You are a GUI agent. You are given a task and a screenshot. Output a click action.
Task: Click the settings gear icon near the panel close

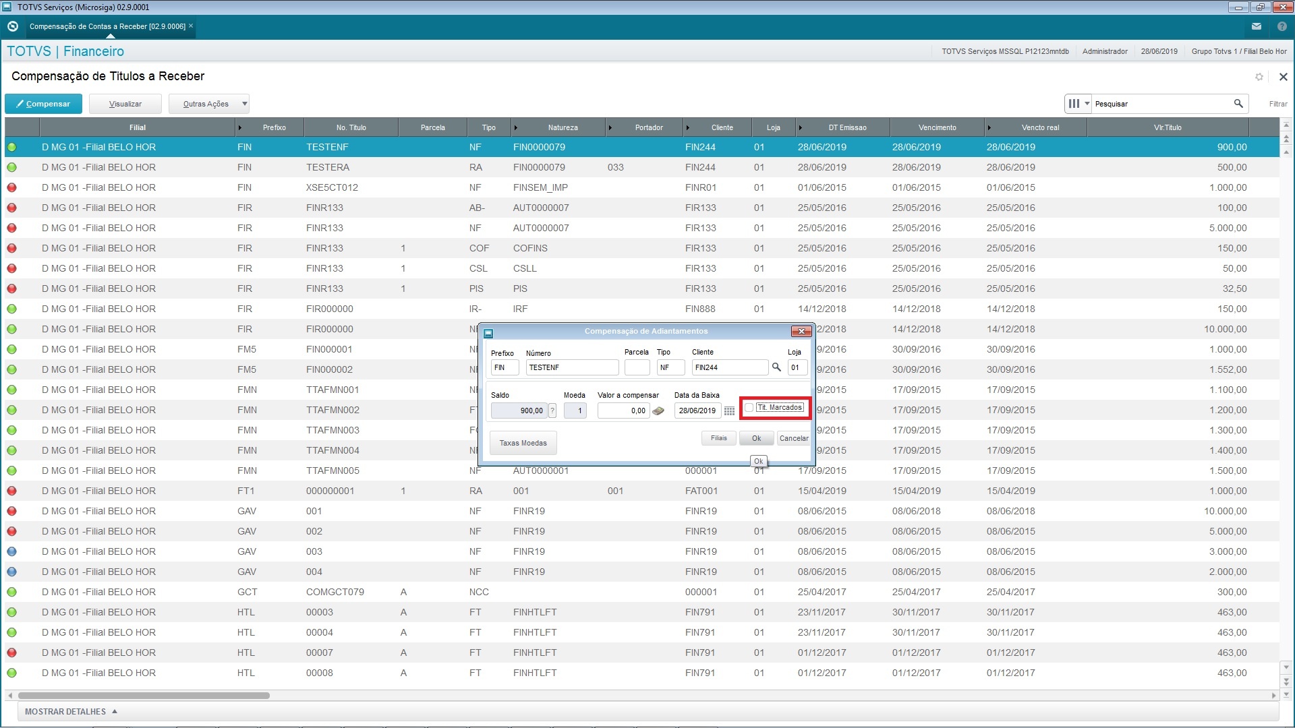(x=1259, y=77)
